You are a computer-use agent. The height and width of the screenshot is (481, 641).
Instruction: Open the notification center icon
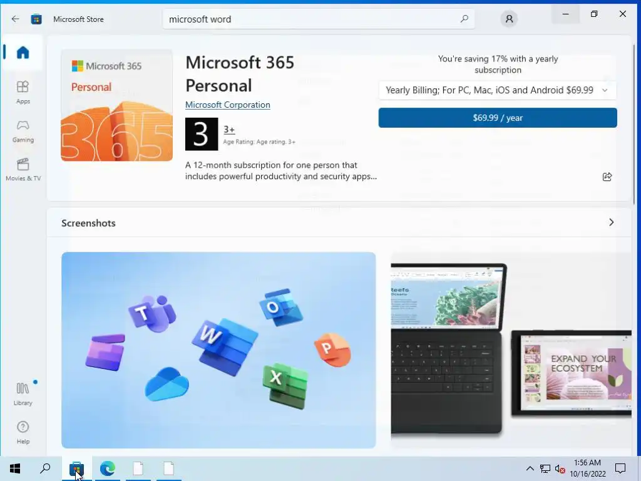click(620, 468)
